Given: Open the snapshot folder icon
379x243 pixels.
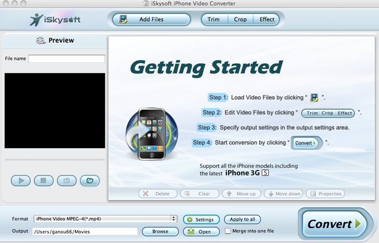Looking at the screenshot, I should point(89,180).
